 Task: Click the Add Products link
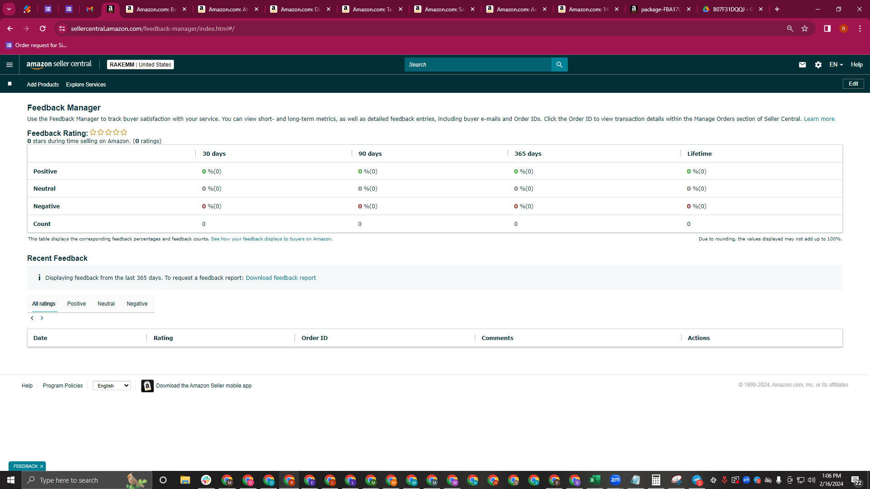[x=43, y=85]
